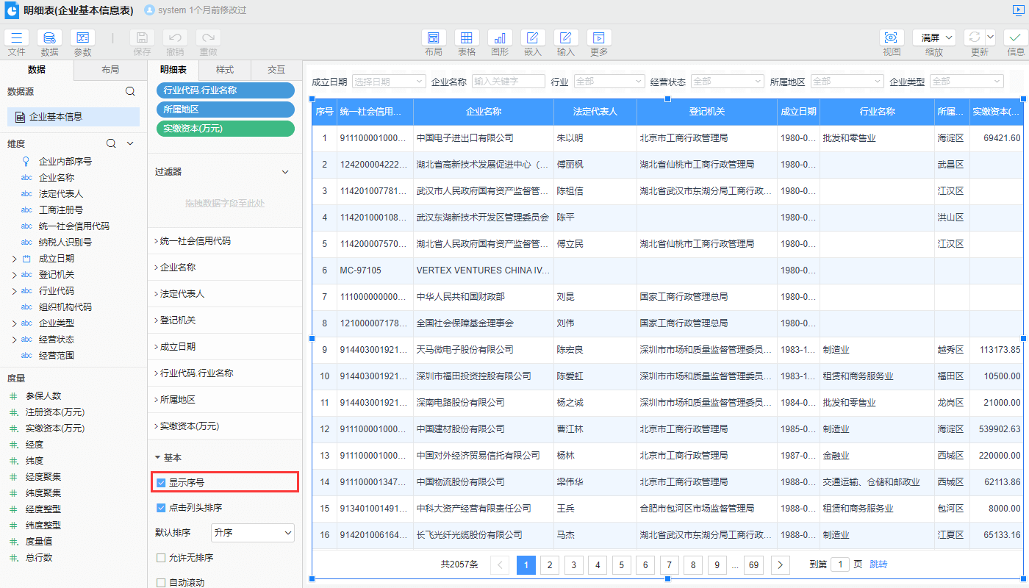The image size is (1029, 588).
Task: Click the 数据 database icon in the toolbar
Action: coord(49,38)
